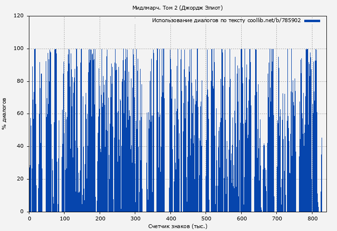Select the '% диалогов' y-axis label

pos(4,114)
